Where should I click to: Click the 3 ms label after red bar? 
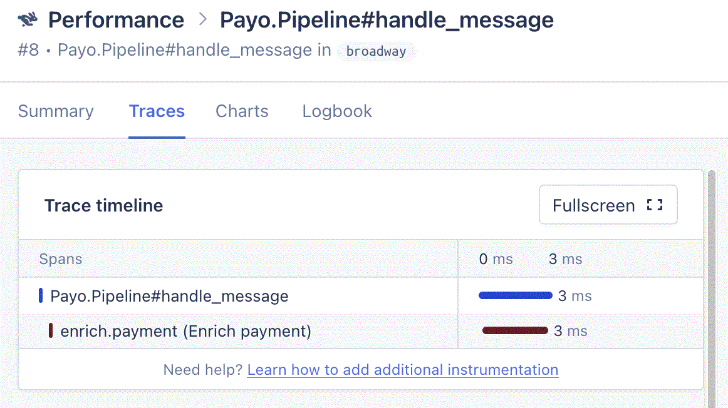tap(571, 331)
